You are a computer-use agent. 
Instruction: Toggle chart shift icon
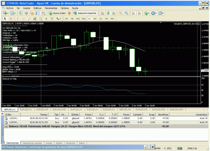(139, 13)
